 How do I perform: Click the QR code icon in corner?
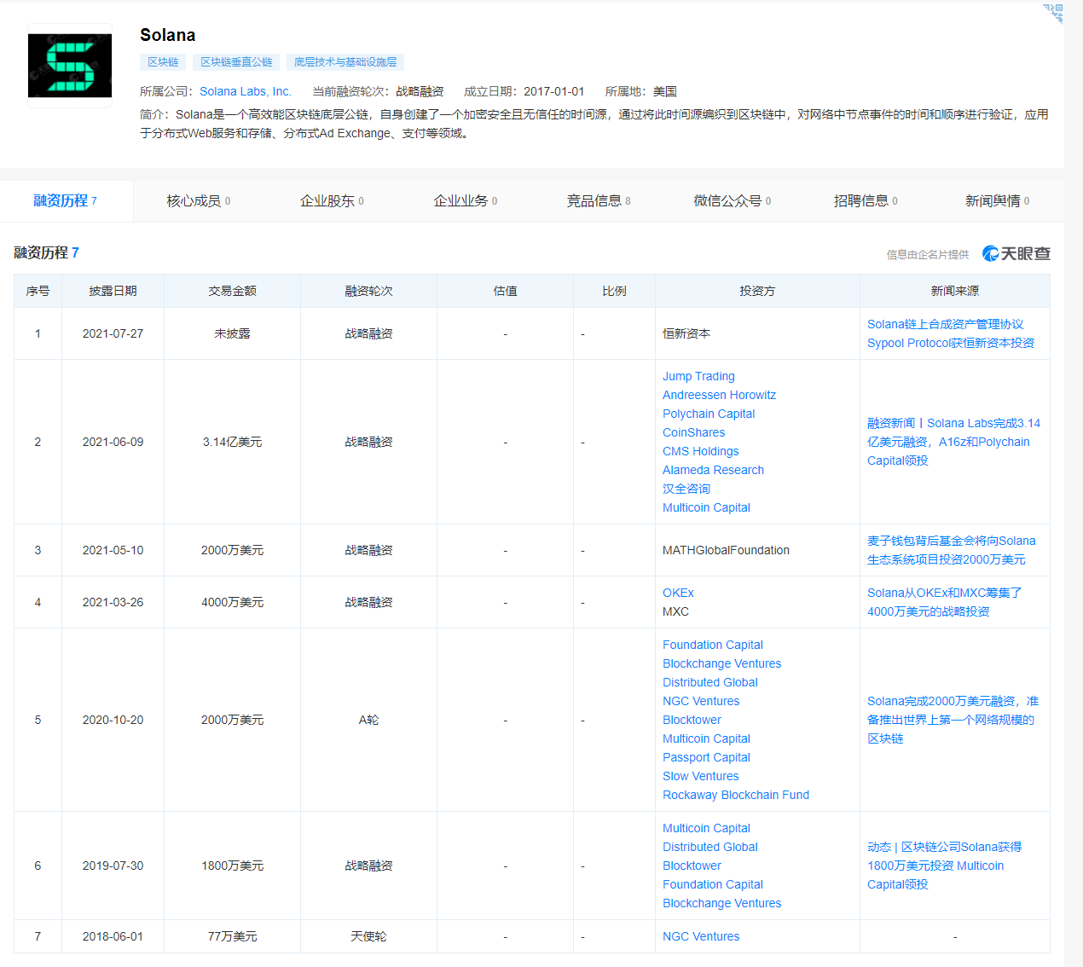coord(1053,13)
